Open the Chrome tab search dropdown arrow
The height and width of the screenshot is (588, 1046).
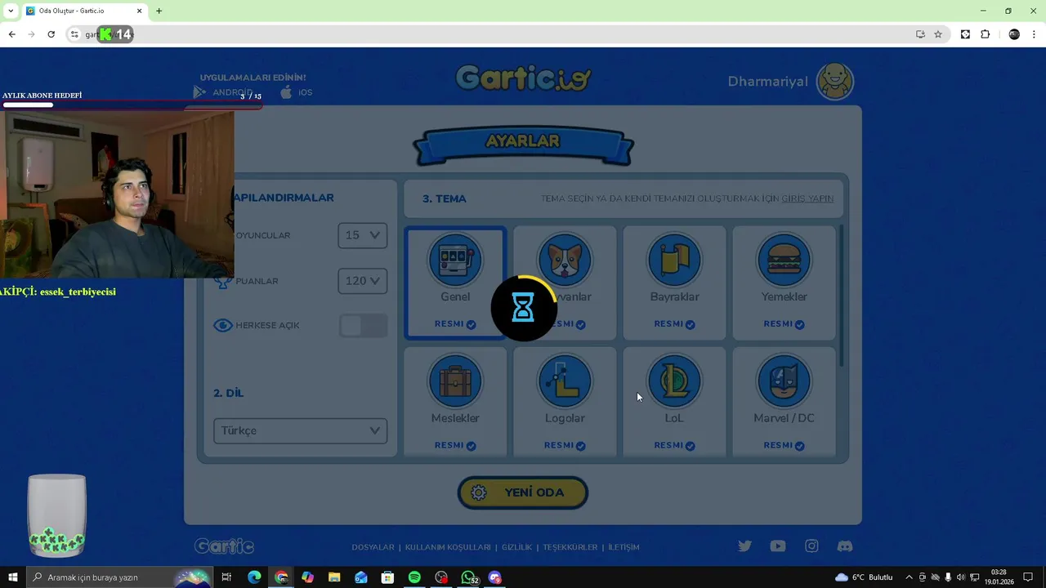pyautogui.click(x=11, y=11)
